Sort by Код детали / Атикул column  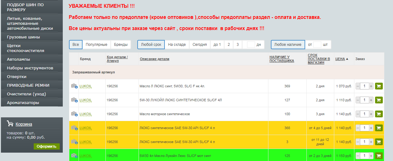pos(117,59)
